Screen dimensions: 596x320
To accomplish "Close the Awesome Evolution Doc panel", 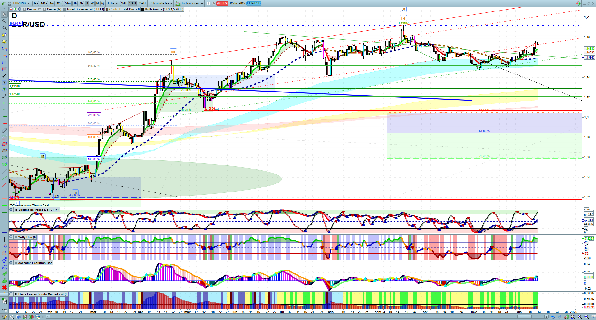I will tap(11, 263).
